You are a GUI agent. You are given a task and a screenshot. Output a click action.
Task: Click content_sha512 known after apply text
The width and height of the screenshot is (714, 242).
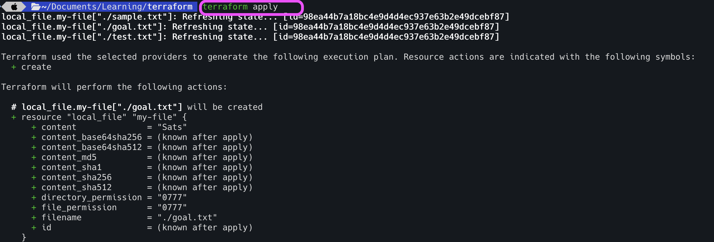[205, 187]
